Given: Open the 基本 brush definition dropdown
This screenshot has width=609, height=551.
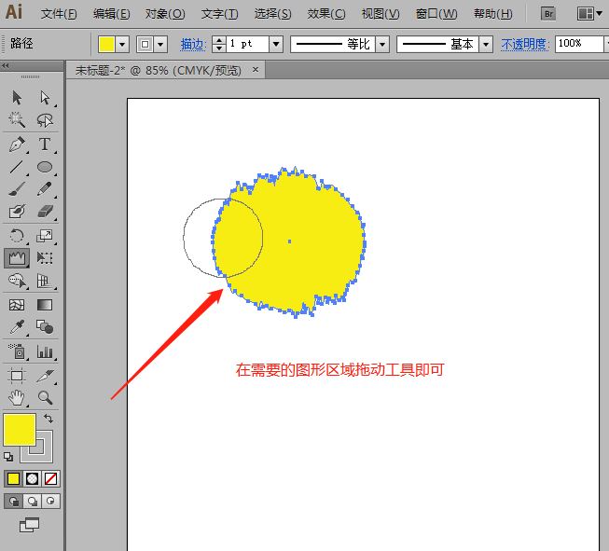Looking at the screenshot, I should [489, 45].
